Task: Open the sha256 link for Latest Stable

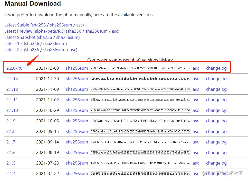Action: point(39,25)
